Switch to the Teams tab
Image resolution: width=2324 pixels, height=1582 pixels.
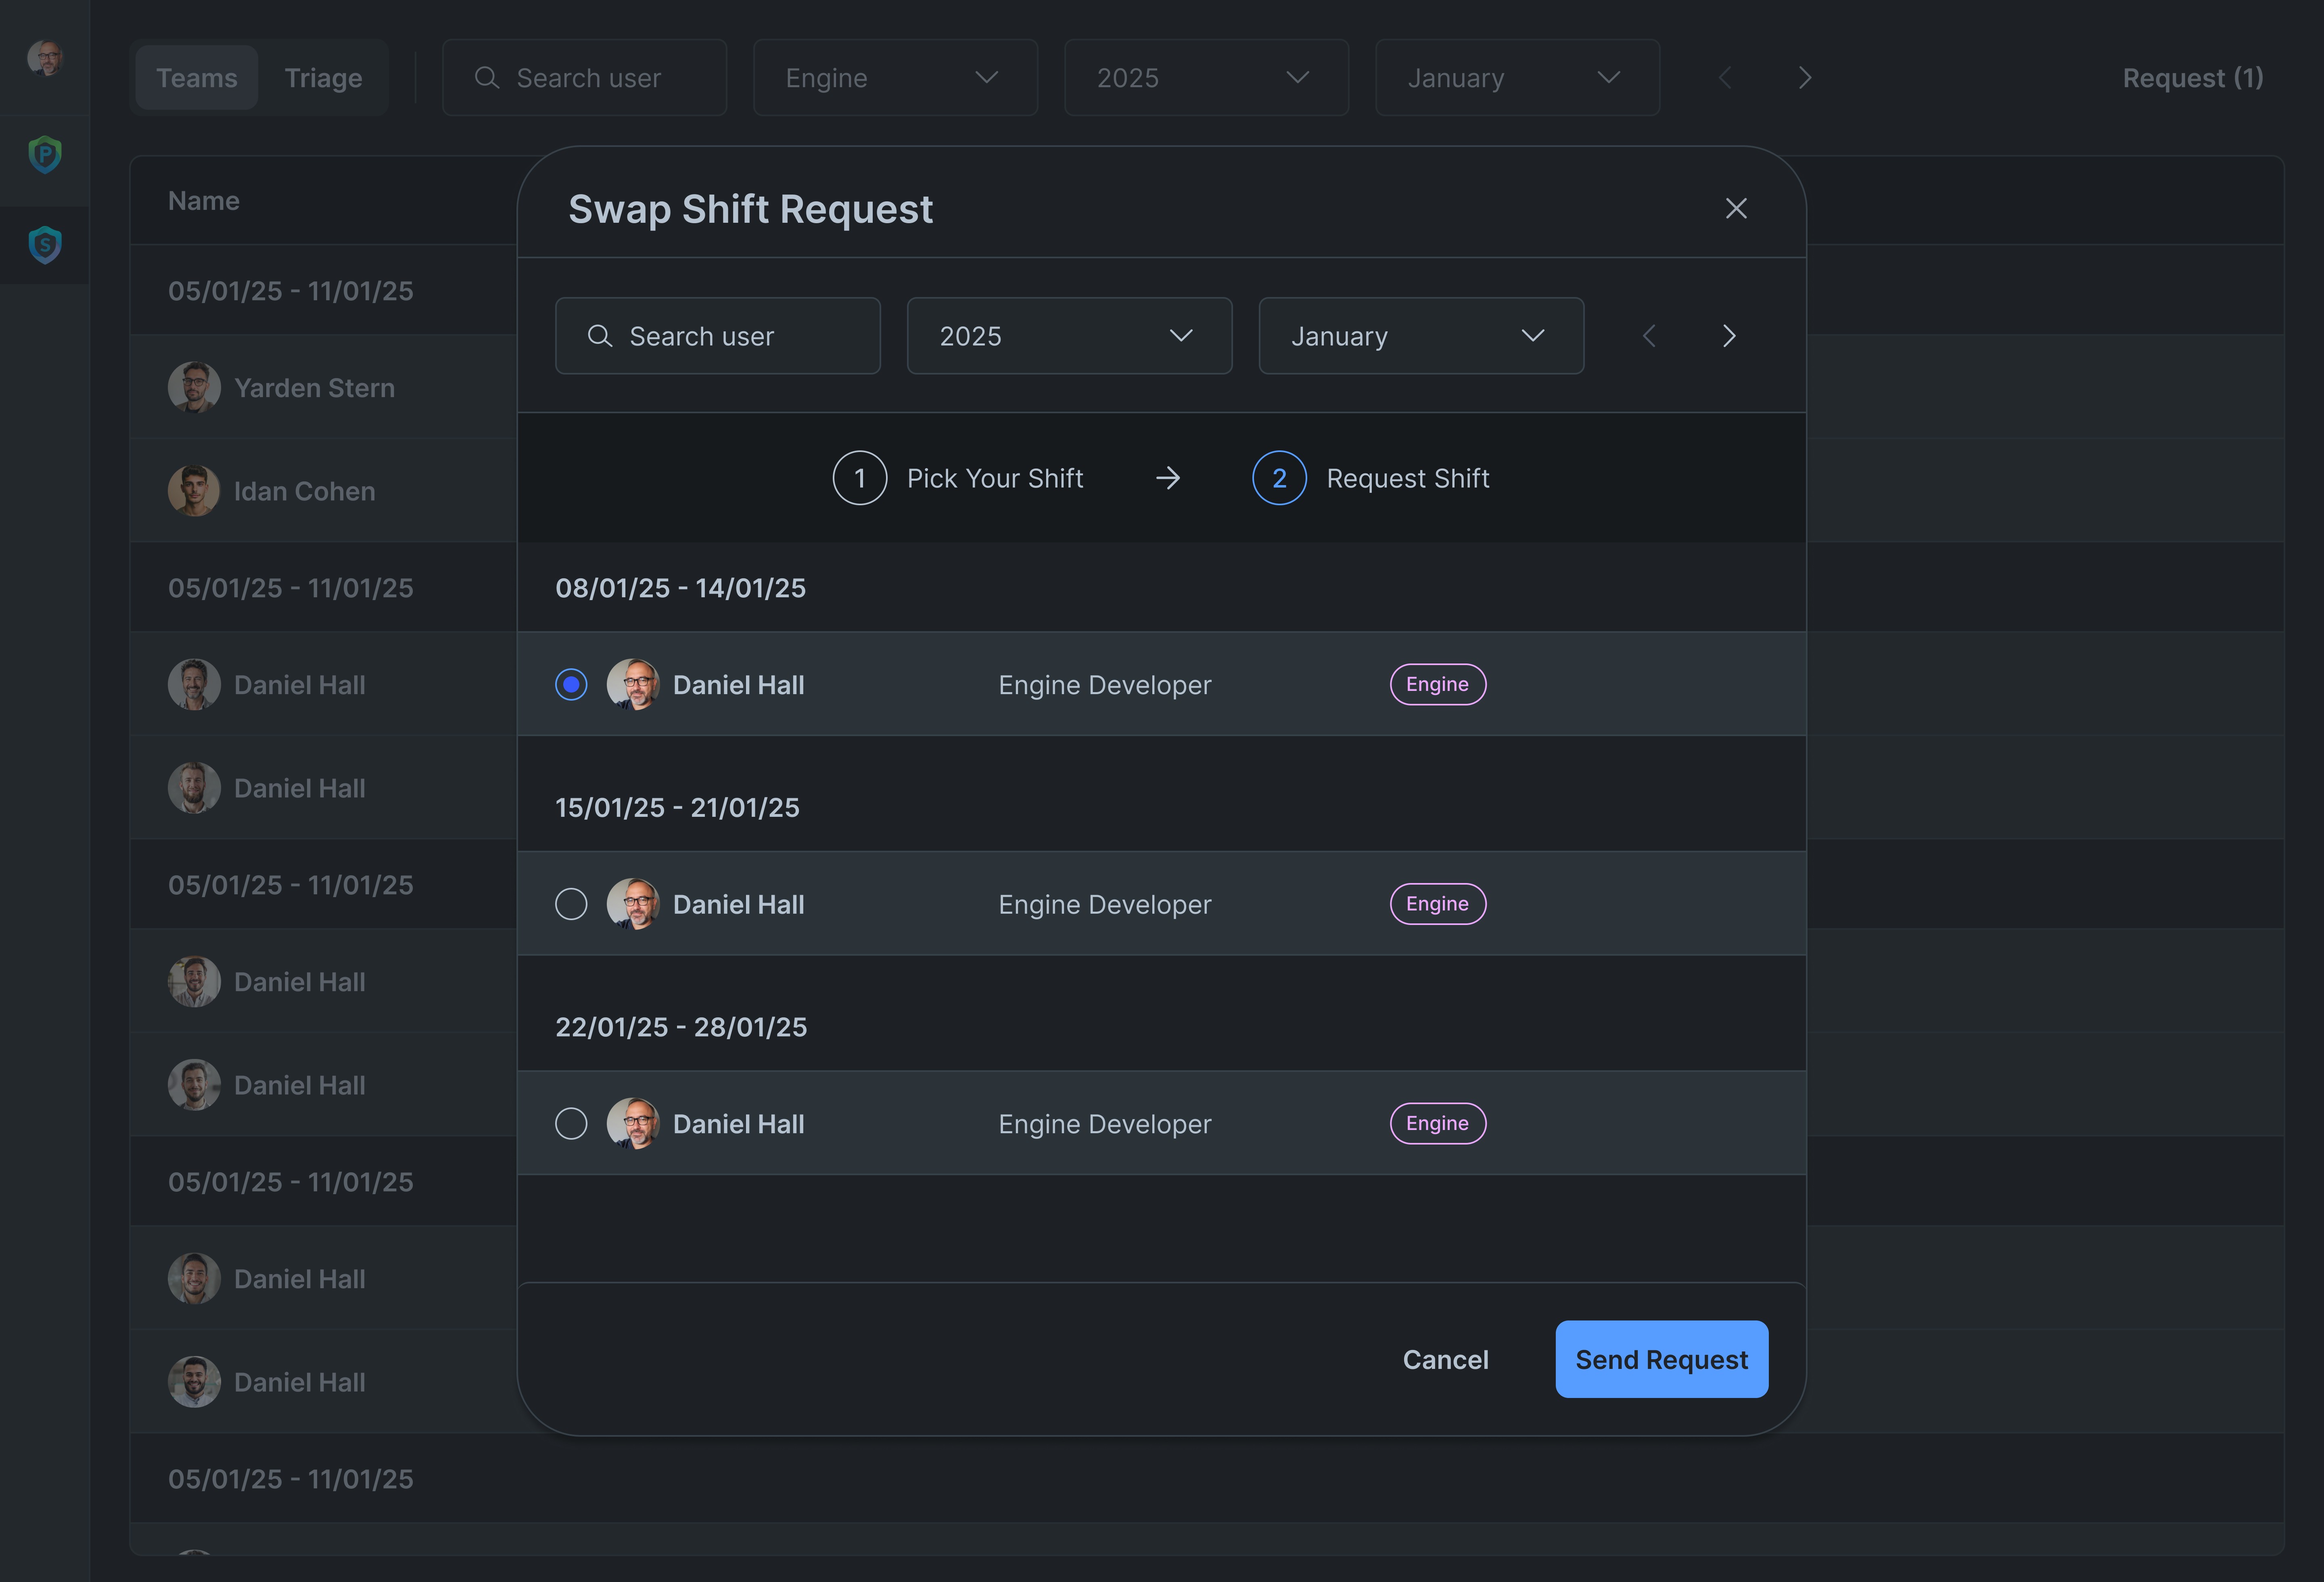tap(197, 78)
